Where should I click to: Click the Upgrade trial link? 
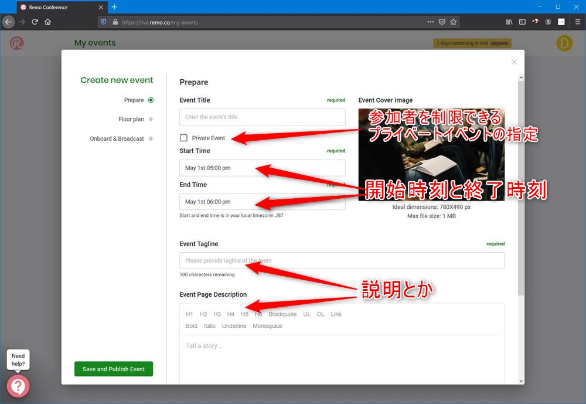(x=499, y=43)
